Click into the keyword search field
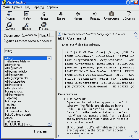This screenshot has width=139, height=140. 28,51
